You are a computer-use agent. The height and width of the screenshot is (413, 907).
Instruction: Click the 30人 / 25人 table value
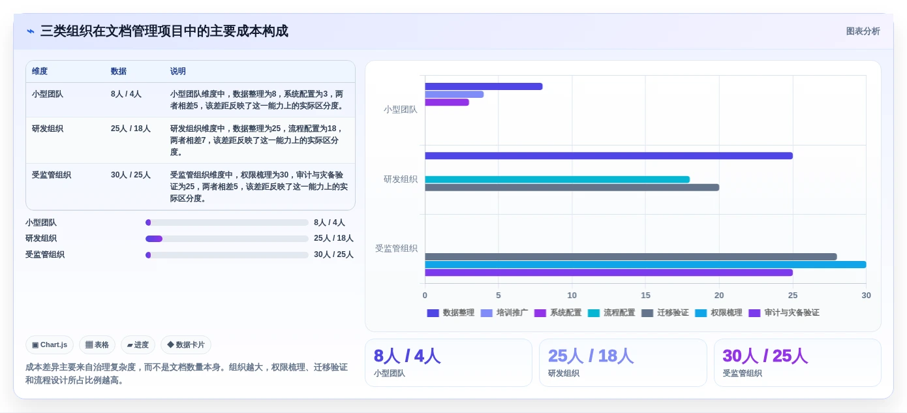[x=131, y=175]
